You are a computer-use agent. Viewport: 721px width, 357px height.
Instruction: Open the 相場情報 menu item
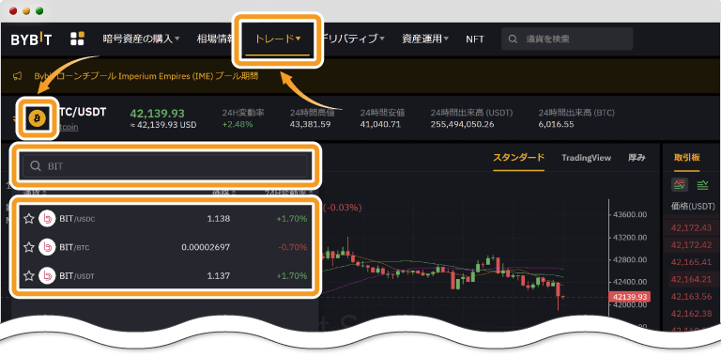215,39
